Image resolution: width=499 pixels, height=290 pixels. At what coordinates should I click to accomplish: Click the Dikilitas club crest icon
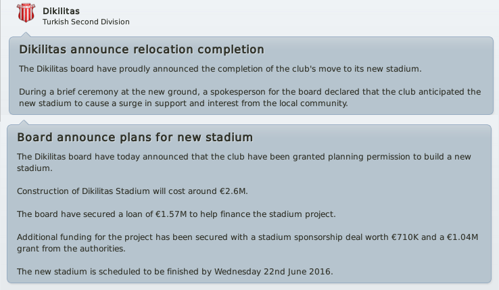point(26,13)
